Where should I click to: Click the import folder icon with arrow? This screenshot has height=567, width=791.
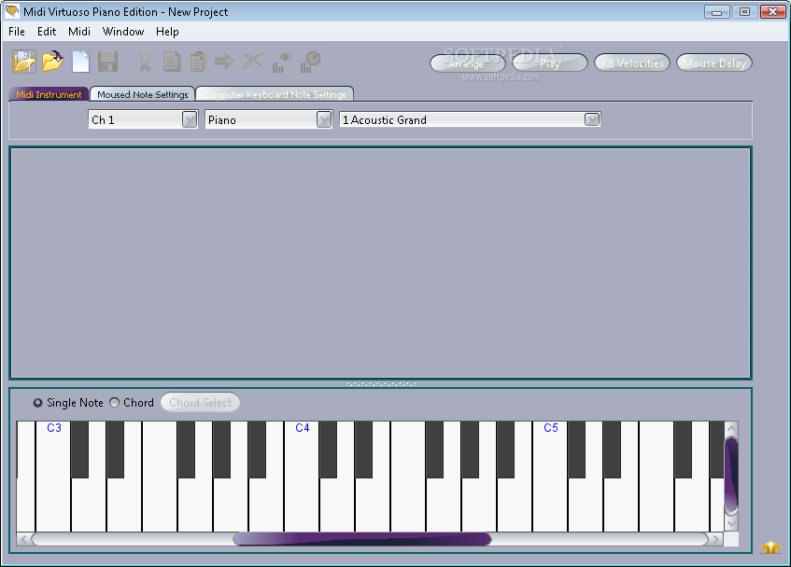pyautogui.click(x=52, y=62)
